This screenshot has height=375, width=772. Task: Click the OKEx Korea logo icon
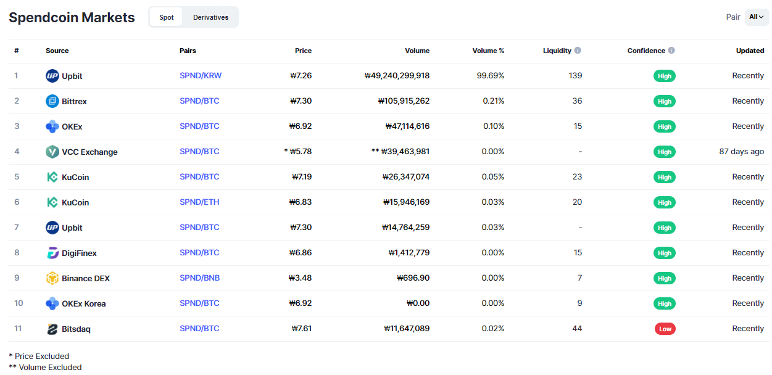(52, 303)
